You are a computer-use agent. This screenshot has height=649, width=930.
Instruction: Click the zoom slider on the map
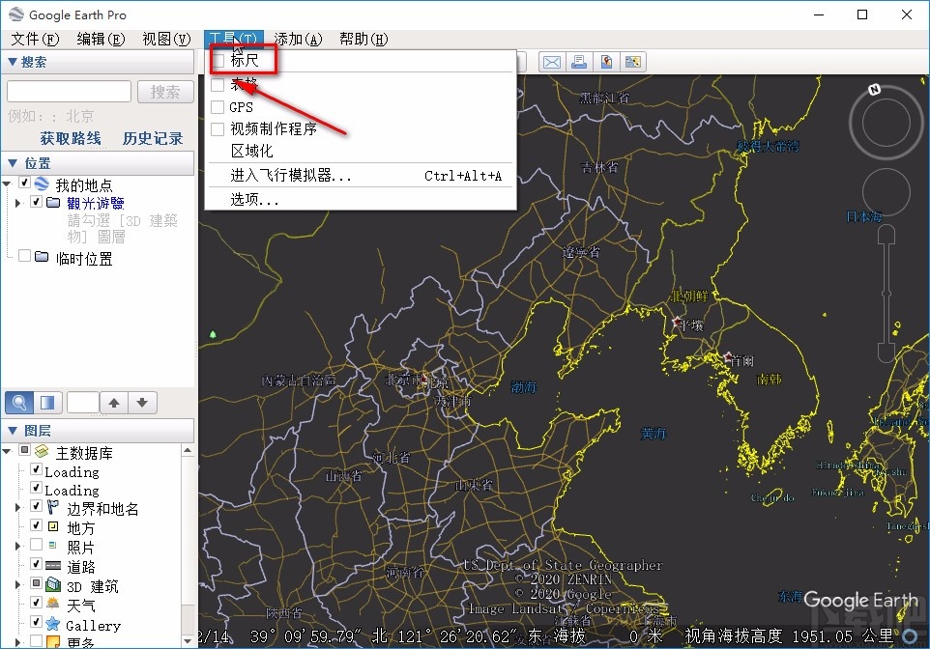[886, 294]
